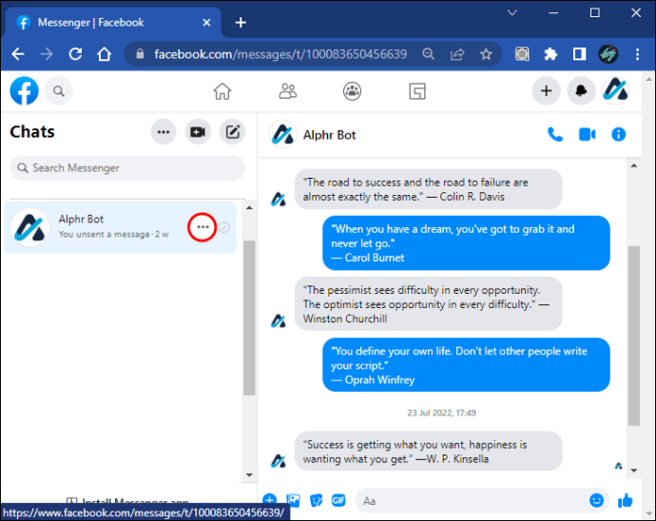656x521 pixels.
Task: Choose a GIF in composer
Action: tap(338, 500)
